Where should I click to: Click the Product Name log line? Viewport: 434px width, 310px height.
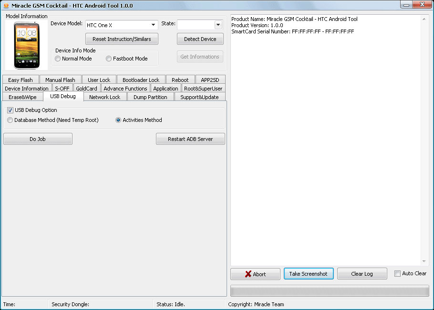[x=294, y=19]
